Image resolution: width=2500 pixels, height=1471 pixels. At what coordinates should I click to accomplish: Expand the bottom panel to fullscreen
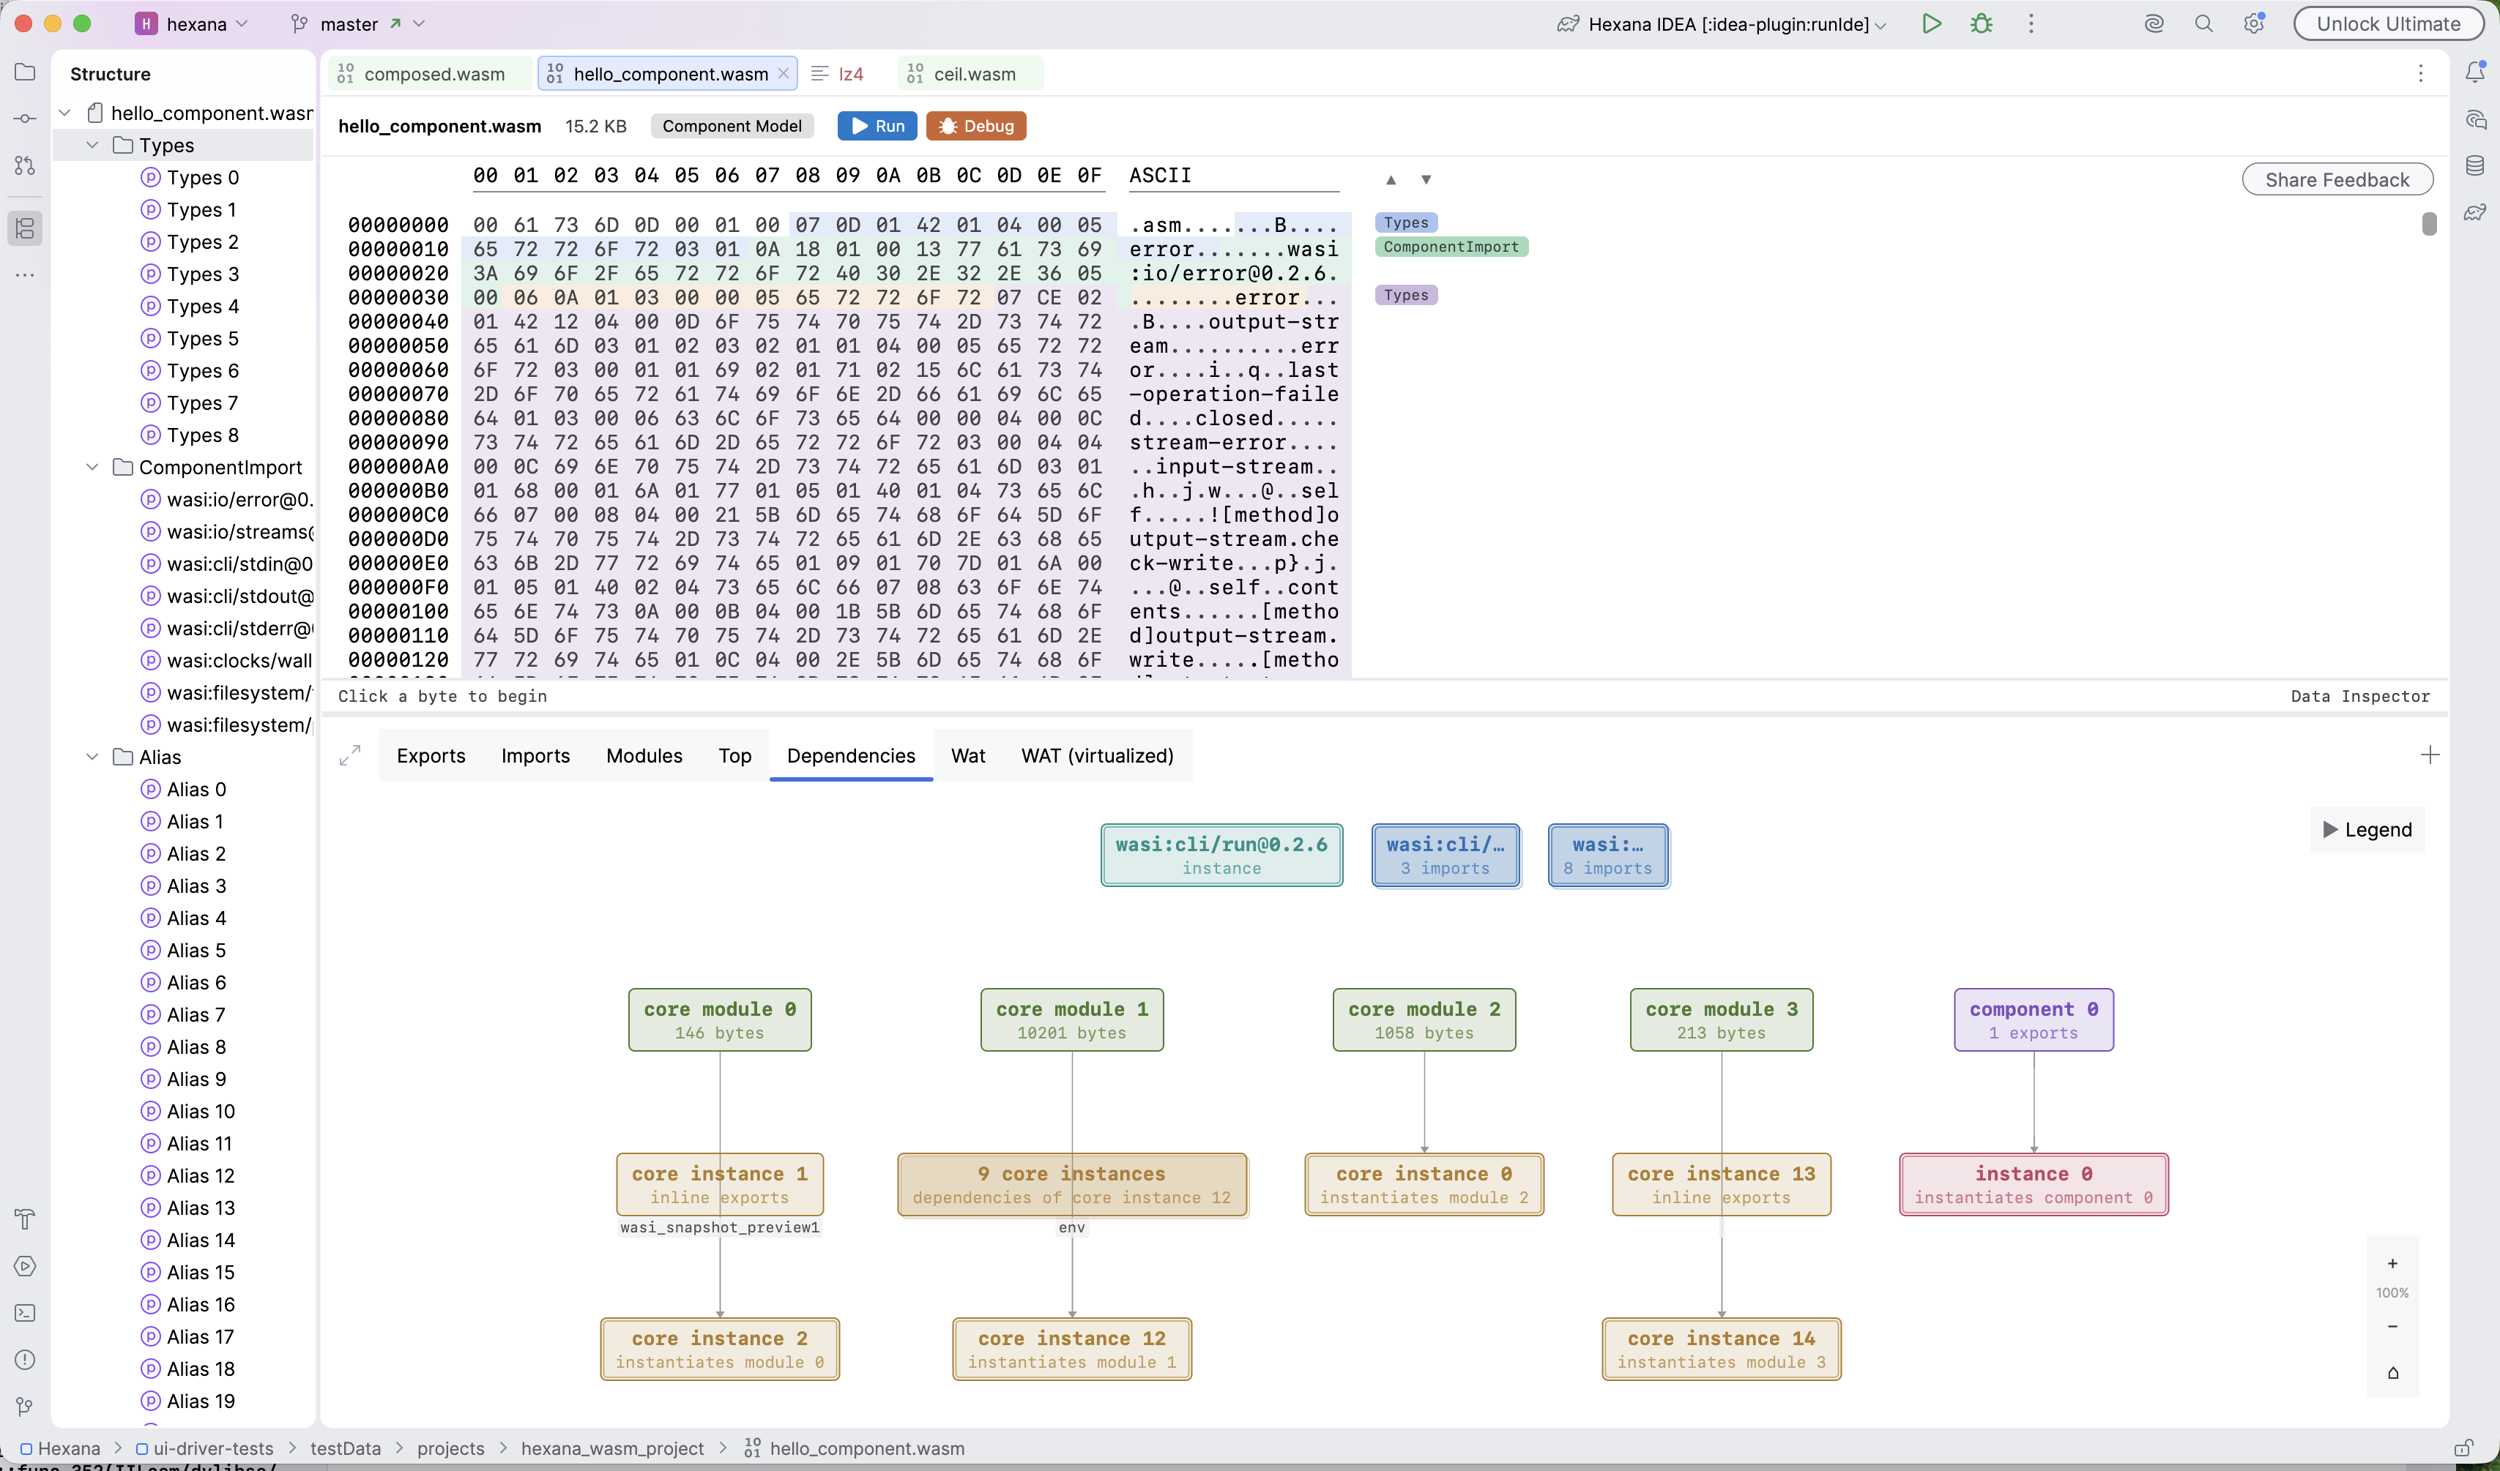click(349, 755)
